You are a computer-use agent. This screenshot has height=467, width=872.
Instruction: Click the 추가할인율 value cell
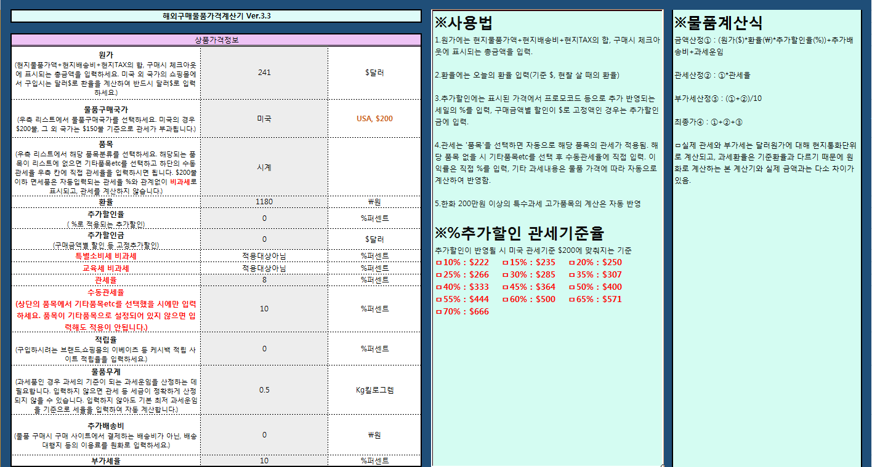coord(264,218)
